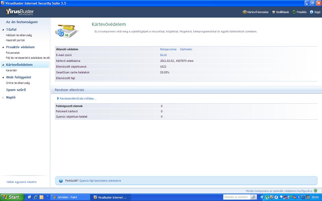Click database value 2011.02.02., 4537873 elem
322x201 pixels.
click(x=177, y=61)
